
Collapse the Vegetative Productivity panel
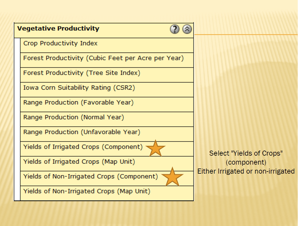pos(187,29)
